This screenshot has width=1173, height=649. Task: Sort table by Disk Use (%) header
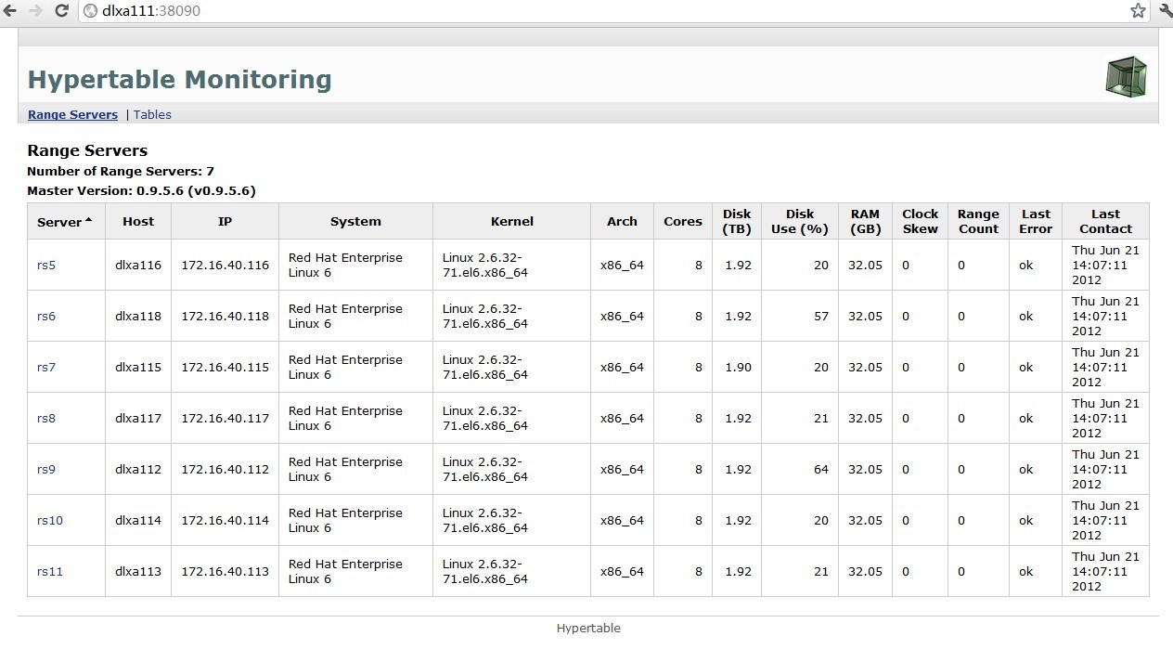(799, 222)
